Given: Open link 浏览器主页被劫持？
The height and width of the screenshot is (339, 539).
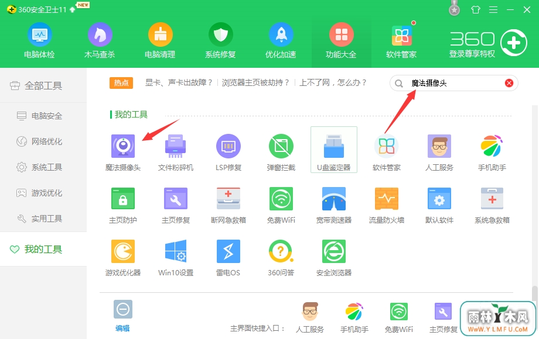Looking at the screenshot, I should (256, 82).
